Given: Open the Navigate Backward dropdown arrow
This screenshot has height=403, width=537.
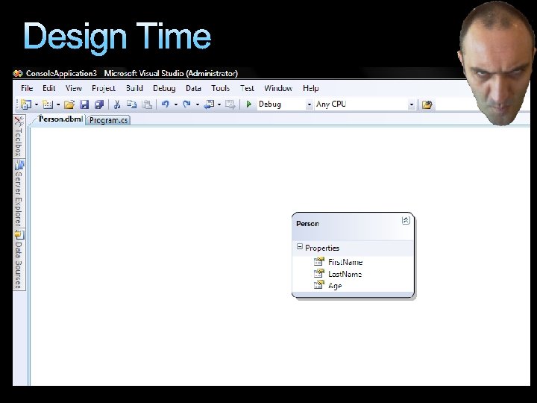Looking at the screenshot, I should 219,104.
